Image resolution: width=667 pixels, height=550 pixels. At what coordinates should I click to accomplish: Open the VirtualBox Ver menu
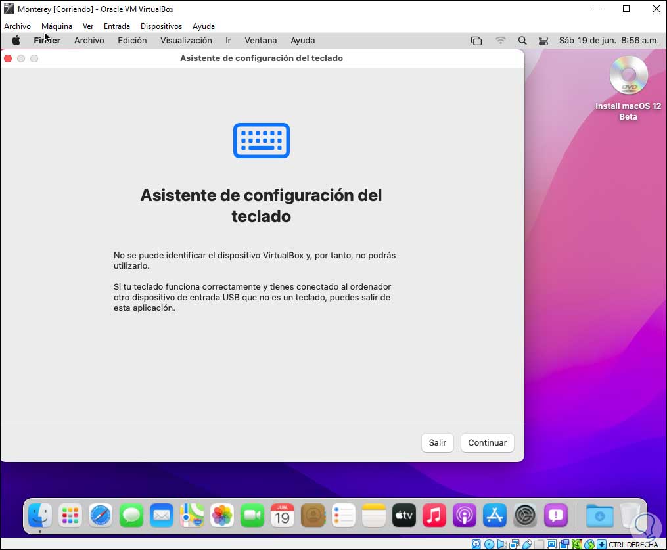click(88, 26)
